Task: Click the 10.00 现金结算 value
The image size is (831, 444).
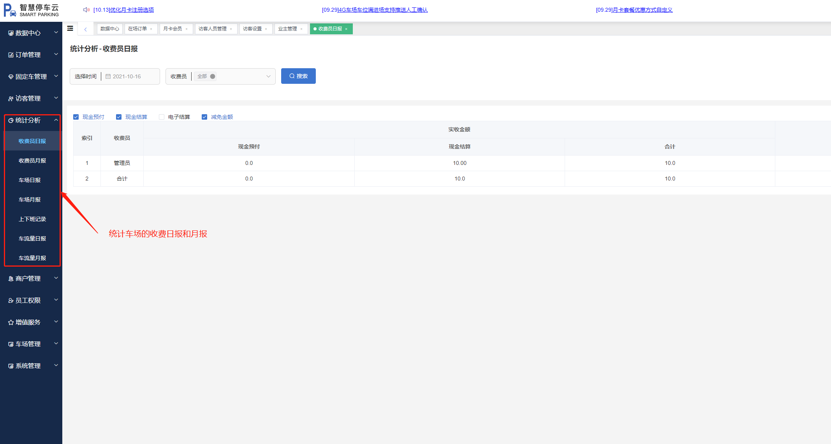Action: click(x=460, y=163)
